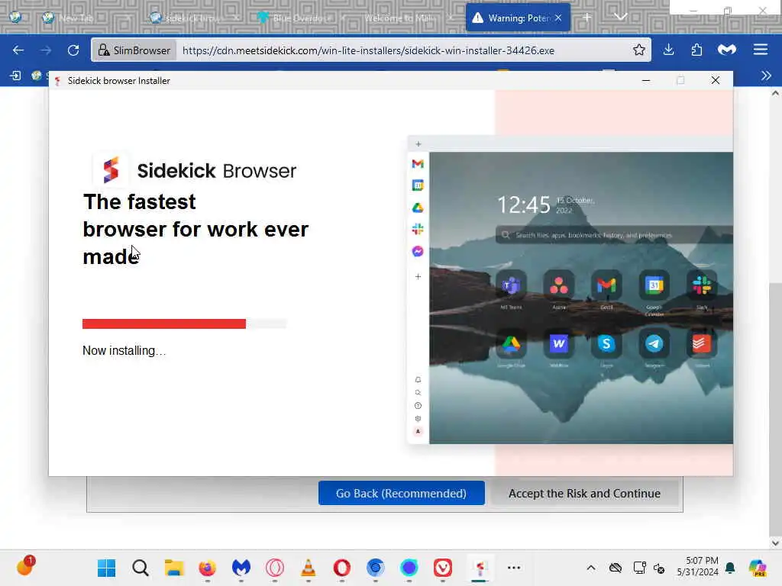782x586 pixels.
Task: Select the Sidekick installer taskbar icon
Action: click(480, 568)
